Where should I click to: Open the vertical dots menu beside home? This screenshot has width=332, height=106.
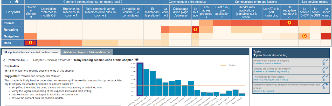10,2
